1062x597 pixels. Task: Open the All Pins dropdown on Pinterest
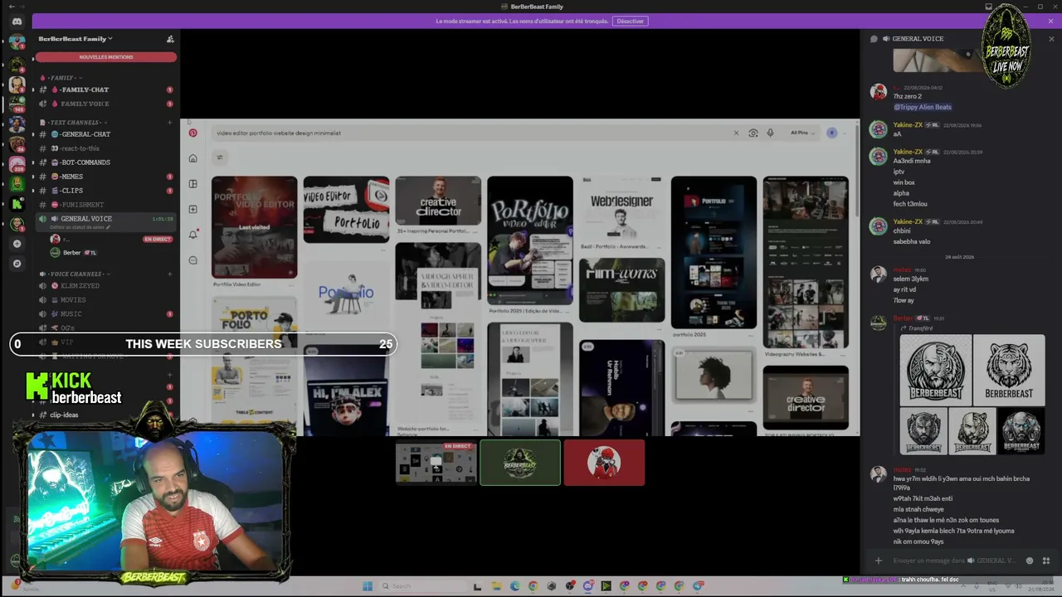pos(802,133)
